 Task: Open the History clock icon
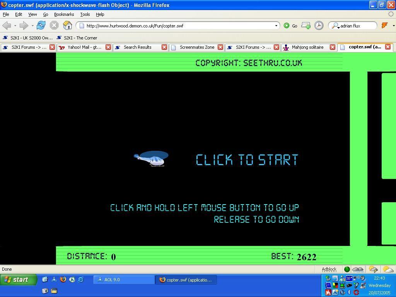(x=319, y=26)
